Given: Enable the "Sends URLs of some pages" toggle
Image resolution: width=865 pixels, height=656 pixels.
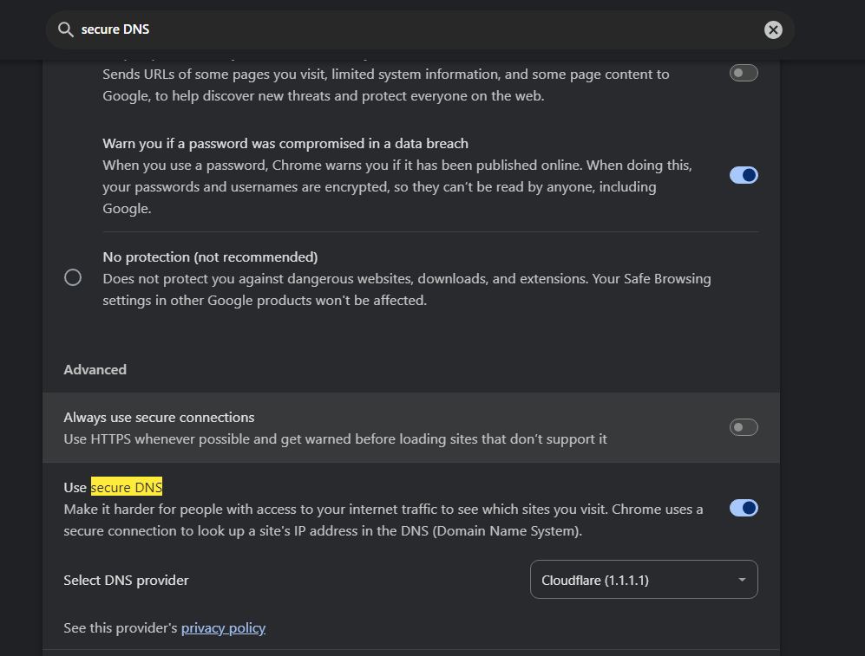Looking at the screenshot, I should (x=744, y=73).
